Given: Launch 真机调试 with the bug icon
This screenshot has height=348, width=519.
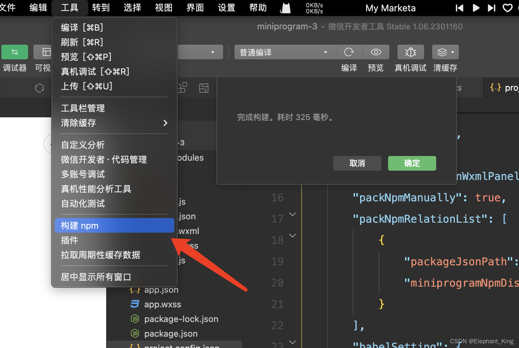Looking at the screenshot, I should coord(410,52).
